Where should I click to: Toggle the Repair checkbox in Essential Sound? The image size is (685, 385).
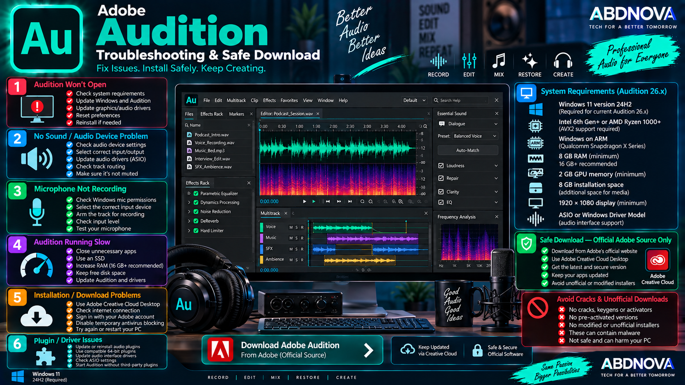(x=441, y=178)
